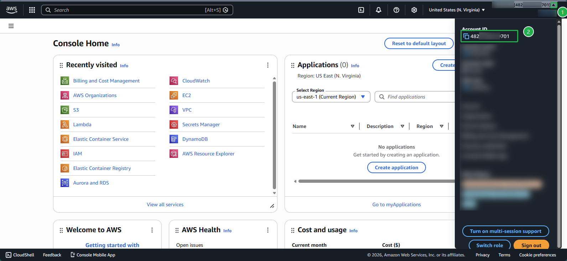Click the Recently visited resize corner handle
Screen dimensions: 567x261
(272, 206)
